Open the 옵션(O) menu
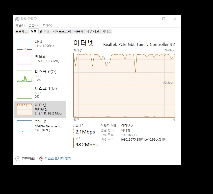 33,25
